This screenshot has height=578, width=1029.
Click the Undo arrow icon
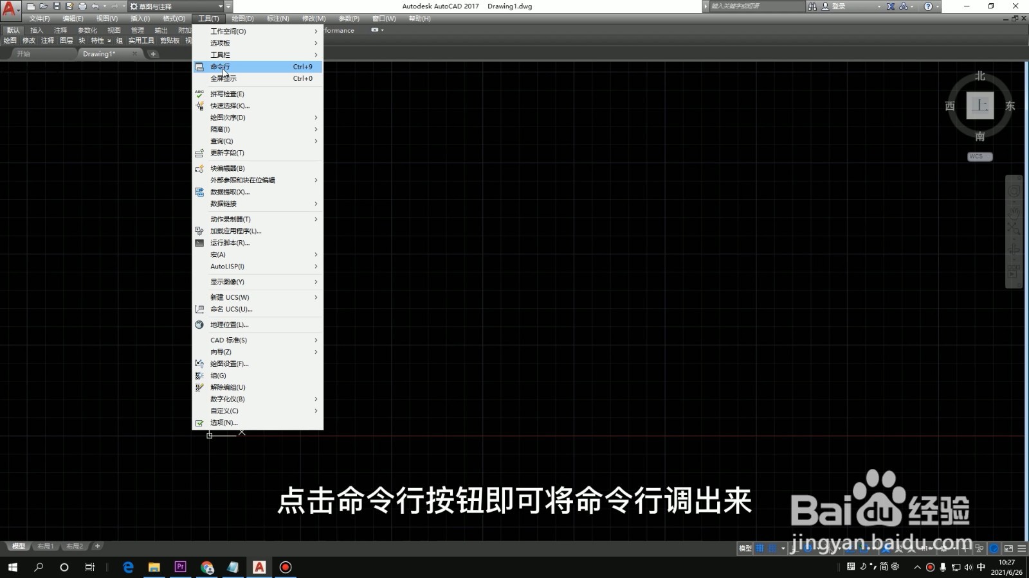[x=95, y=6]
